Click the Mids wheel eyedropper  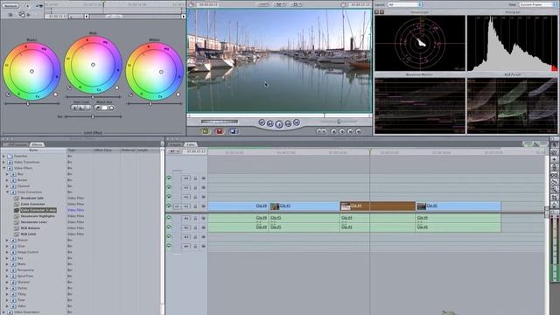click(x=69, y=87)
